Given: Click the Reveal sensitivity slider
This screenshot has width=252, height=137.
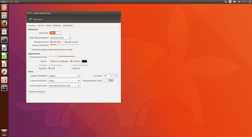Looking at the screenshot, I should [x=64, y=45].
